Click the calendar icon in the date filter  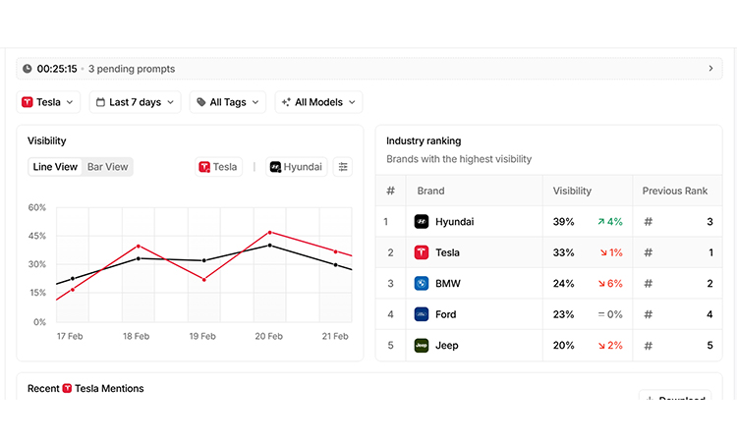point(100,102)
